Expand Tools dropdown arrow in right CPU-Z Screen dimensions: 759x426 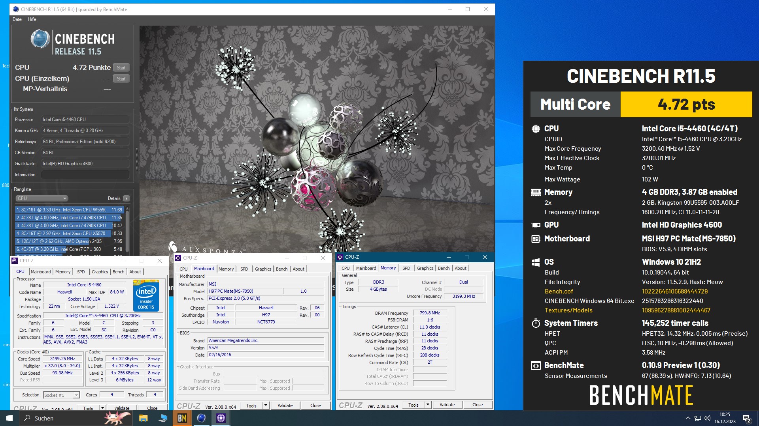coord(428,405)
